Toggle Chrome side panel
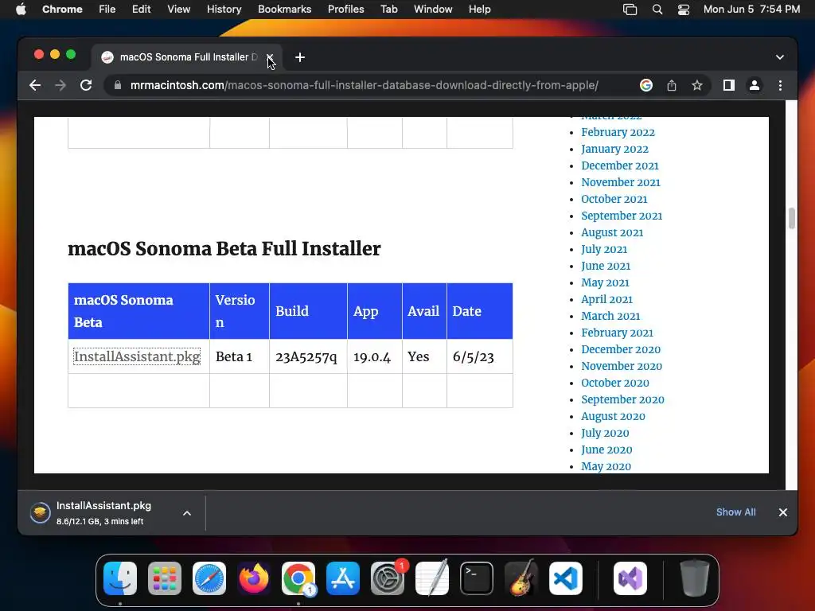The width and height of the screenshot is (815, 611). coord(729,85)
